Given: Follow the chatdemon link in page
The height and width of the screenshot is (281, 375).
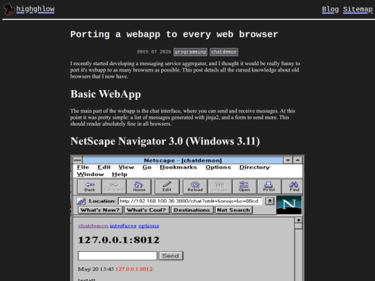Looking at the screenshot, I should click(x=93, y=225).
